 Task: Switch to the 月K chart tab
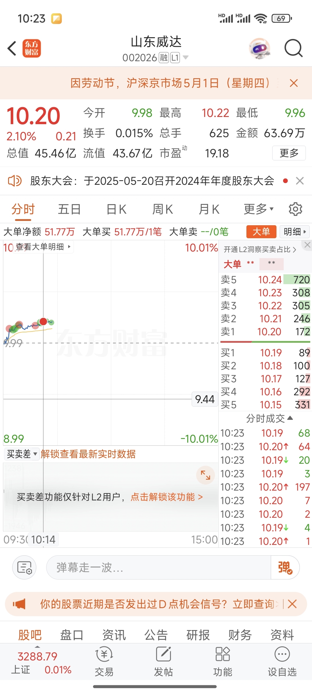click(209, 209)
